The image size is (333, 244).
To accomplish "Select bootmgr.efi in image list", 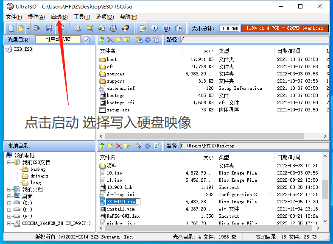I will pos(120,103).
